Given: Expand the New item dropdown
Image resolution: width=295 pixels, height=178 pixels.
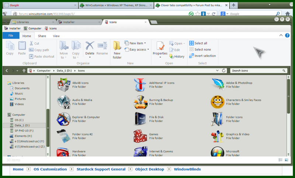Looking at the screenshot, I should click(x=145, y=43).
